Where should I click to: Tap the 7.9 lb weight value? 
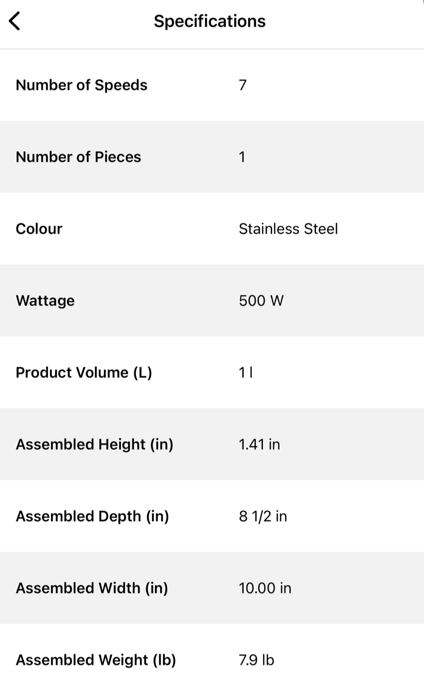point(256,660)
